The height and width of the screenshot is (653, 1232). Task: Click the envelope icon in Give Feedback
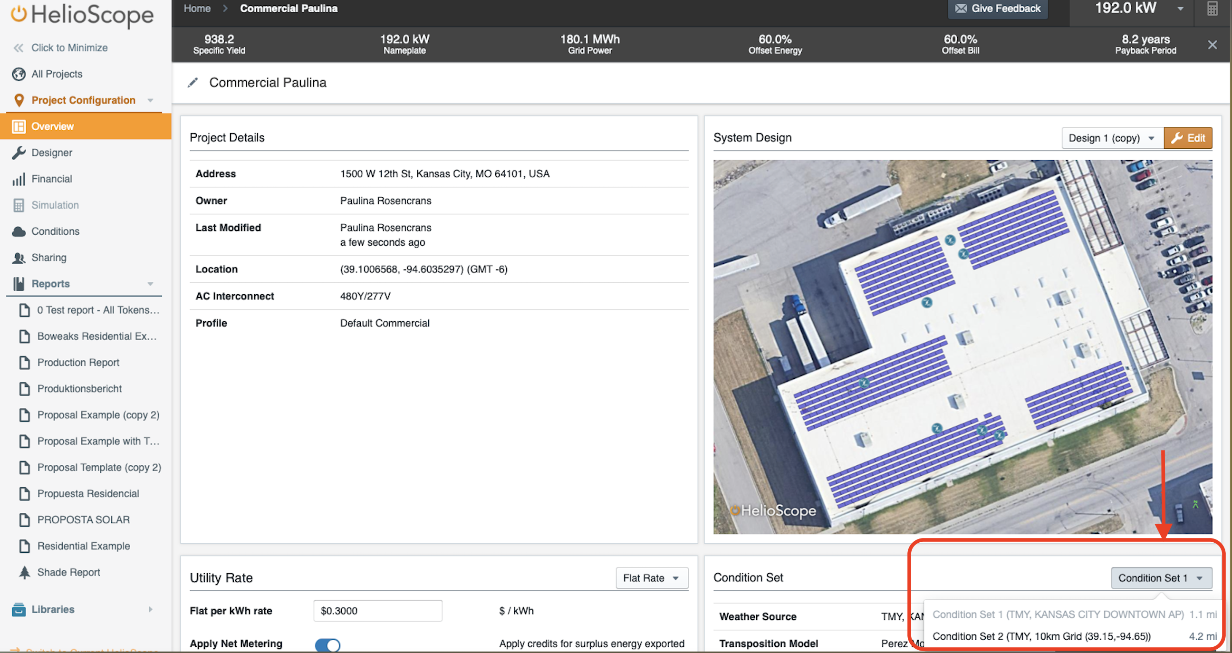[961, 9]
